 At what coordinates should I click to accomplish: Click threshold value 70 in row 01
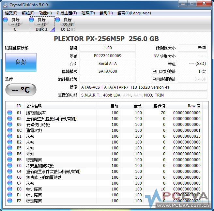[163, 113]
